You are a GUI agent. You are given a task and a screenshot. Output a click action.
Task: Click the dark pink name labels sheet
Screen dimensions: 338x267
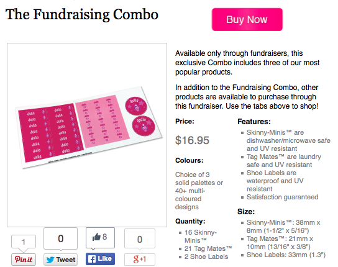(51, 133)
